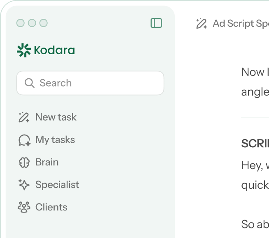
Task: Click the Ad Script title text
Action: click(x=241, y=24)
